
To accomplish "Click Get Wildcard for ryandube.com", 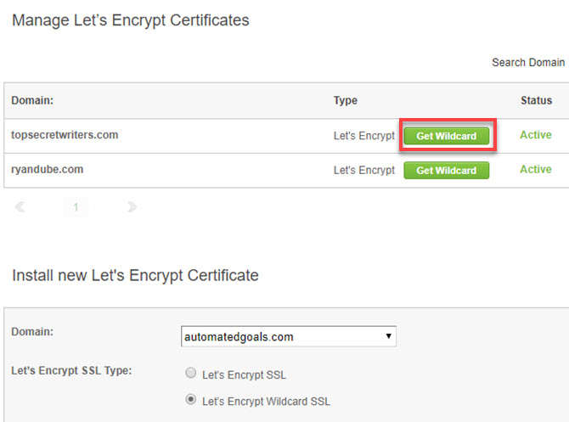I will [x=447, y=171].
